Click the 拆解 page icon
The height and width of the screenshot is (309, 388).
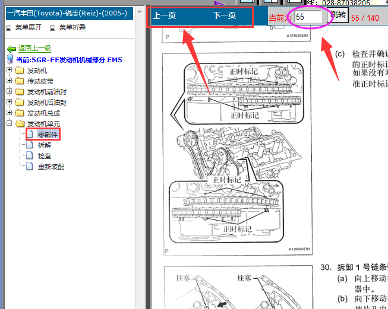[30, 145]
